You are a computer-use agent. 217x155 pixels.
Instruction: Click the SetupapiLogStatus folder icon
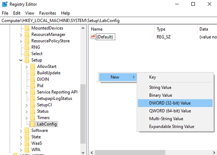(33, 98)
